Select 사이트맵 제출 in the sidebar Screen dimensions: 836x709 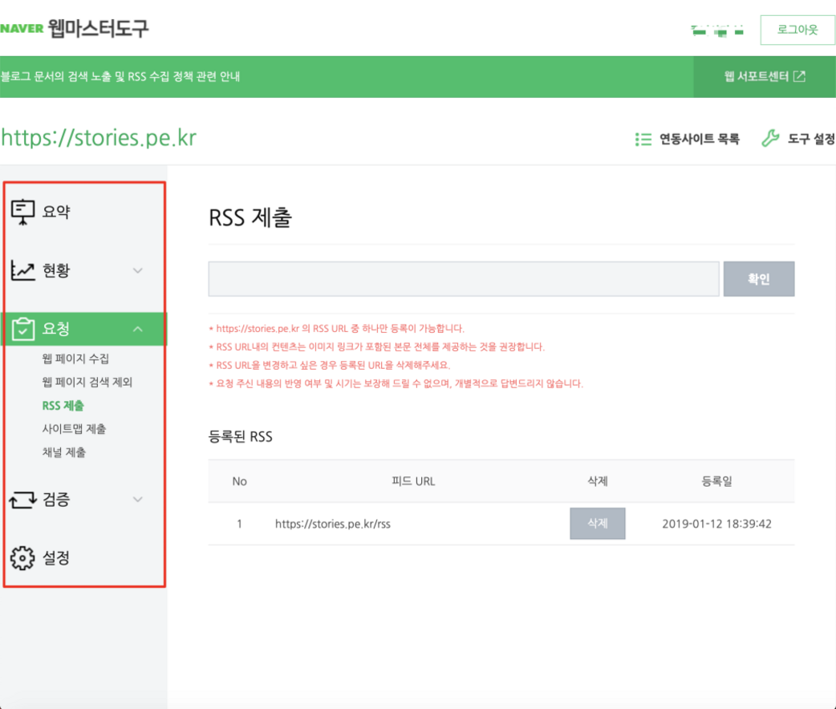tap(74, 429)
